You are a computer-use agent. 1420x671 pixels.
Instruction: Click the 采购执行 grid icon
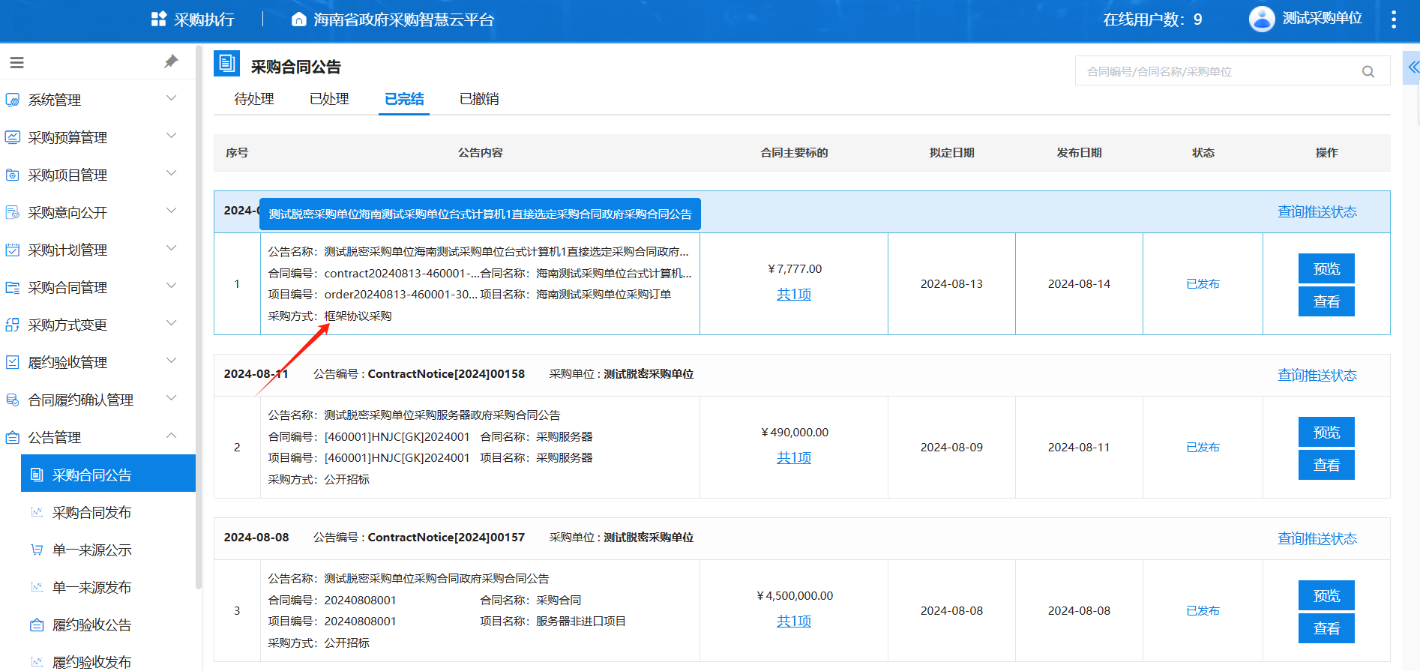[x=158, y=19]
